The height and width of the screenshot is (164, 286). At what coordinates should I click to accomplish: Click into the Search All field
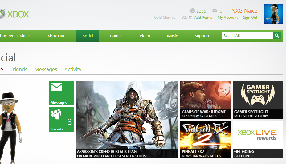click(247, 35)
